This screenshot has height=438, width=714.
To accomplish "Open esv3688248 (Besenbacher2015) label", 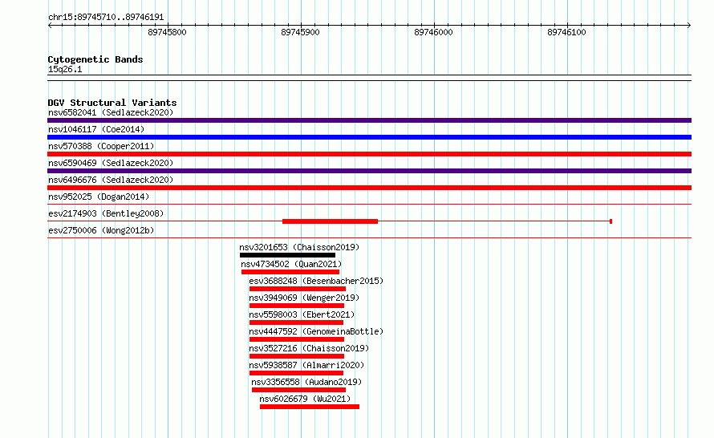I will (x=316, y=281).
